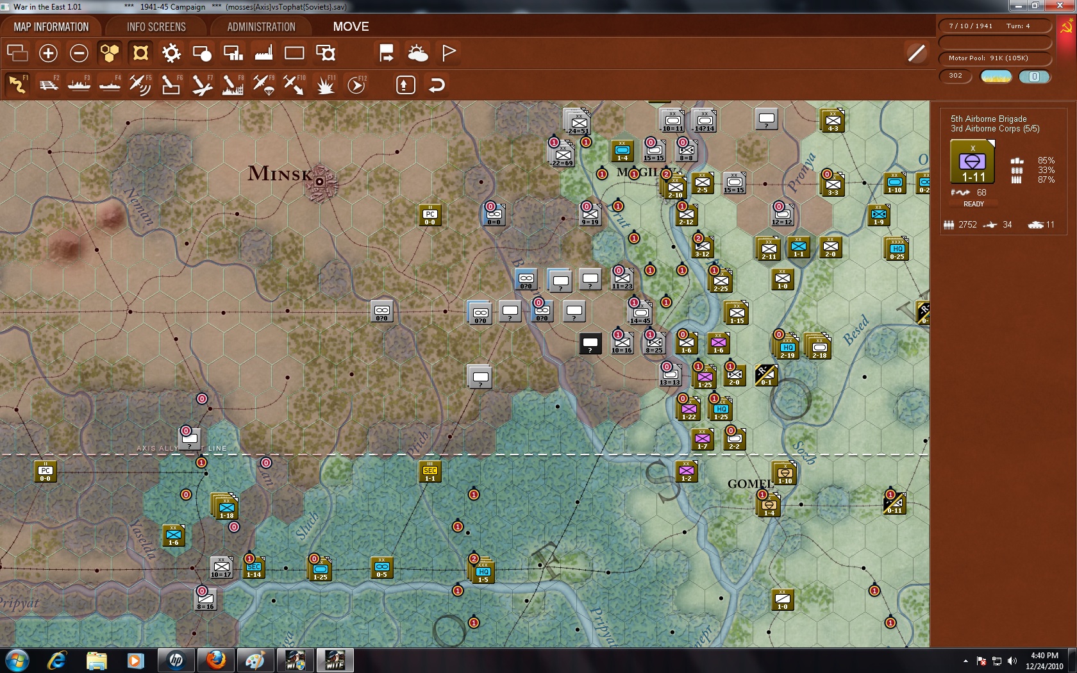Screen dimensions: 1077x673
Task: Click the plain rectangle toolbar icon
Action: [x=294, y=53]
